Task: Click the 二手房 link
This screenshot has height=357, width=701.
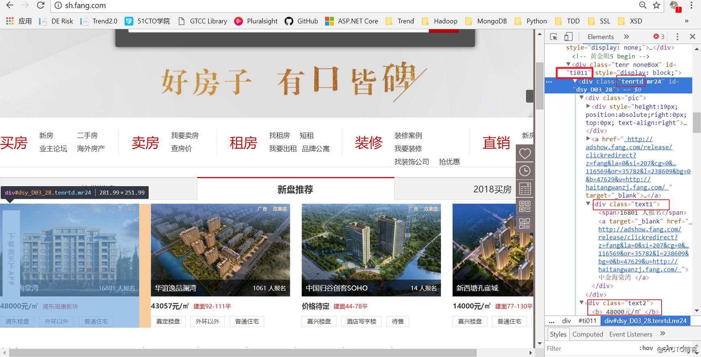Action: point(87,135)
